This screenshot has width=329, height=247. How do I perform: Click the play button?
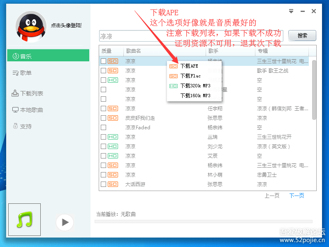tap(65, 222)
